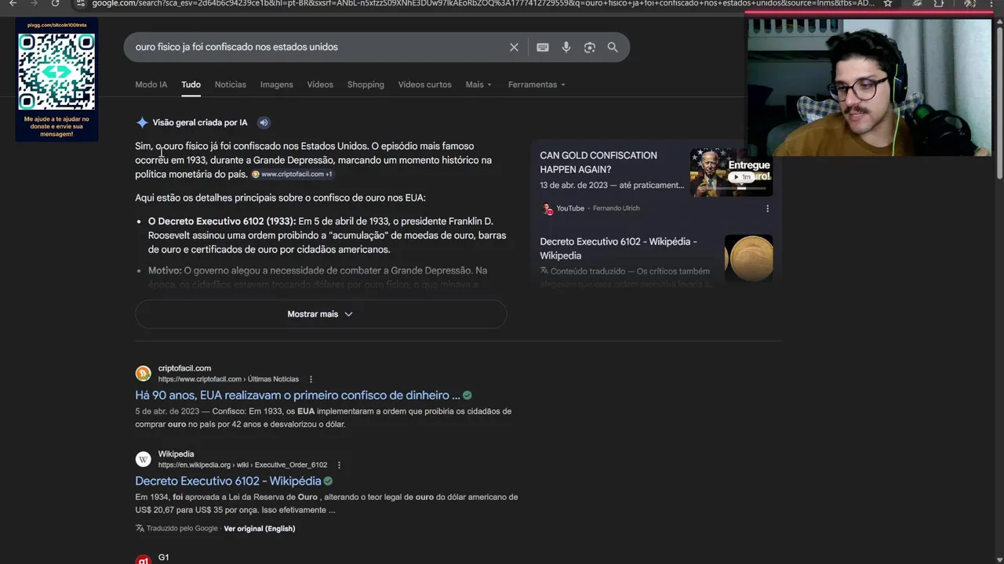Open the Vídeos curtos tab
The height and width of the screenshot is (564, 1004).
tap(424, 85)
